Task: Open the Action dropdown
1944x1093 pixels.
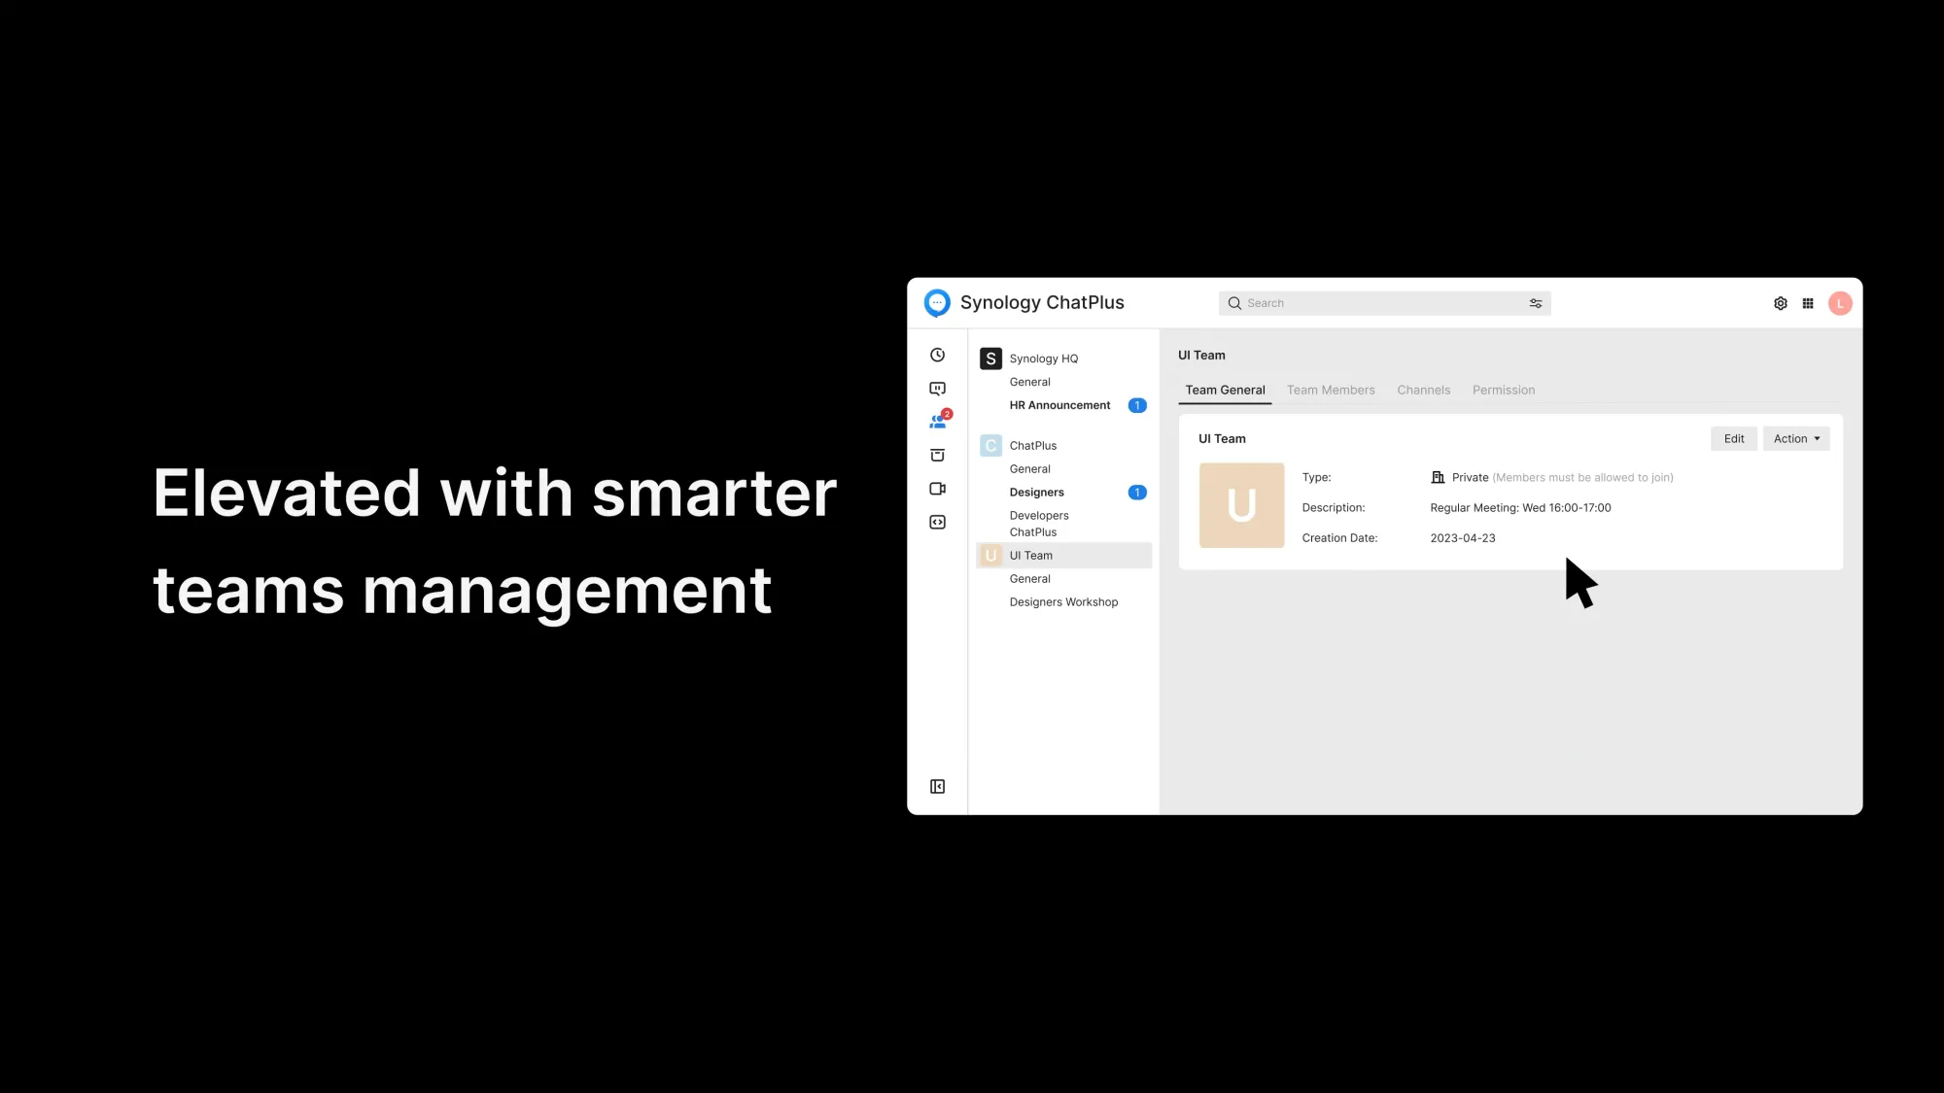Action: coord(1795,439)
